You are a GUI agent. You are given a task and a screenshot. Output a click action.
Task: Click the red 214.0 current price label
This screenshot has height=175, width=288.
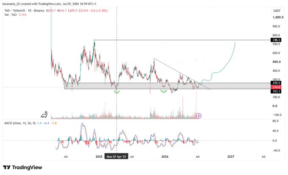[276, 87]
